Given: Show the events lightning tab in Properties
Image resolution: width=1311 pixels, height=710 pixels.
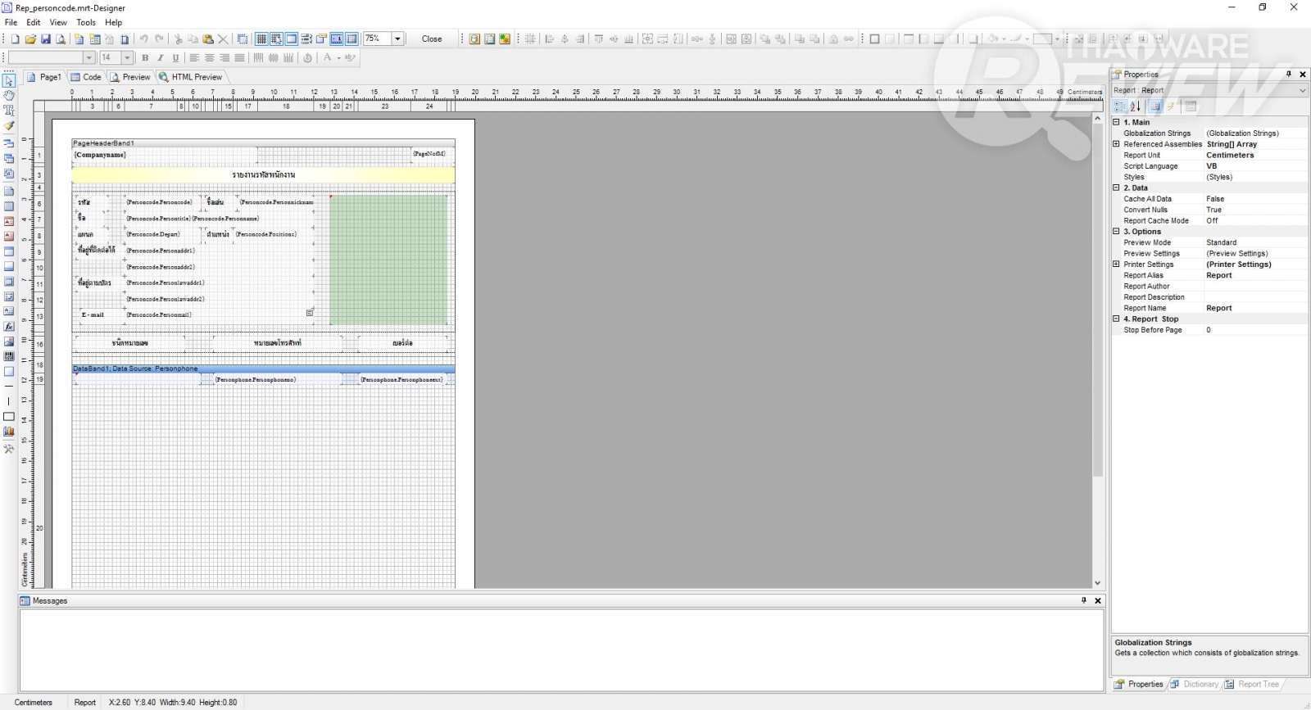Looking at the screenshot, I should 1172,106.
